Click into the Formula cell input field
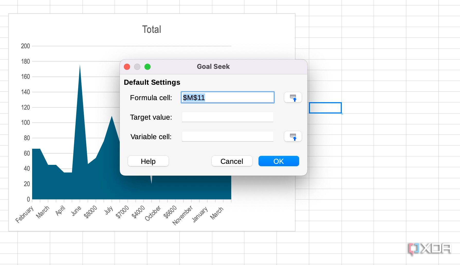460x265 pixels. pos(228,98)
